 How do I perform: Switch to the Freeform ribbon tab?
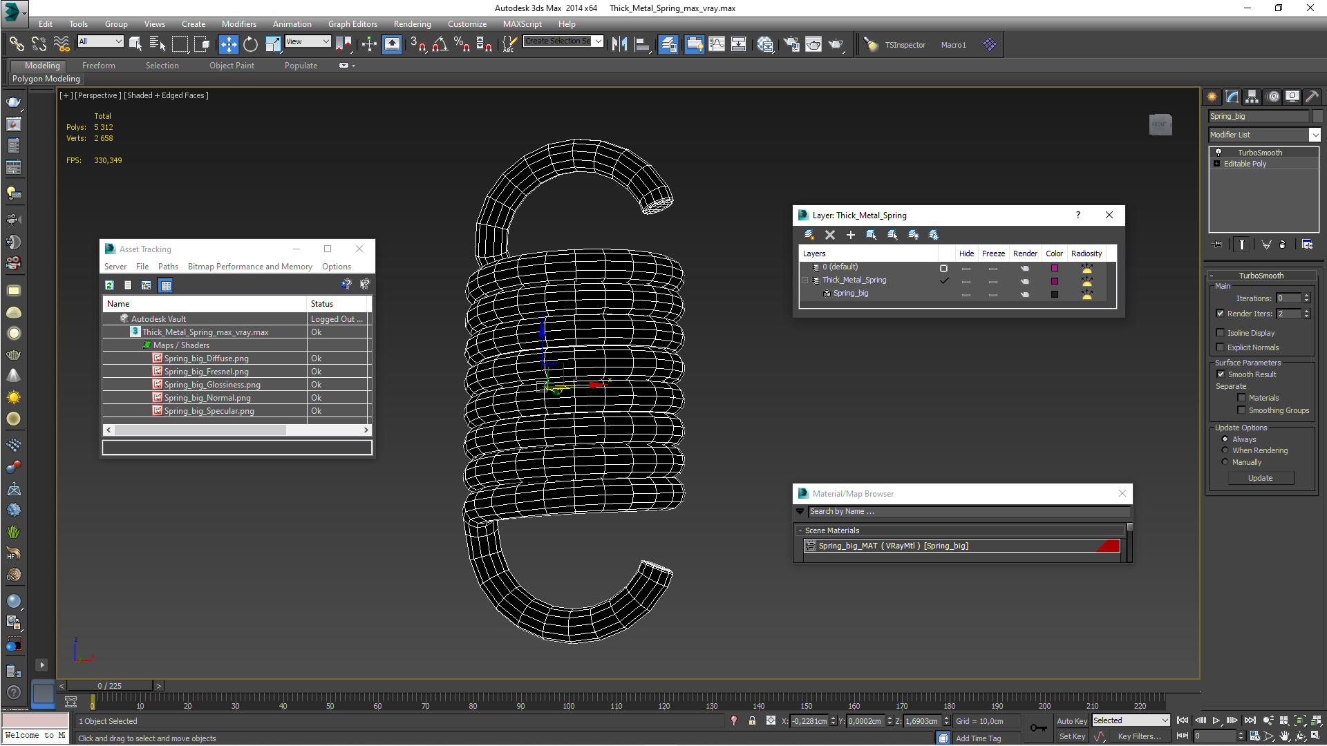98,66
